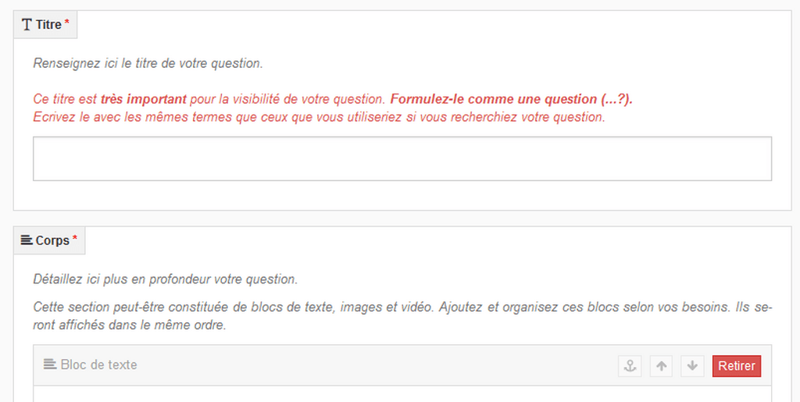Viewport: 800px width, 402px height.
Task: Select the Corps section label
Action: 52,240
